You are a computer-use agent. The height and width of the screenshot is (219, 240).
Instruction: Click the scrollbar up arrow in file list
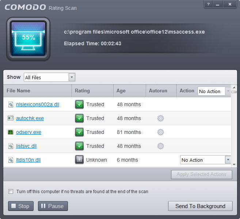pyautogui.click(x=234, y=88)
